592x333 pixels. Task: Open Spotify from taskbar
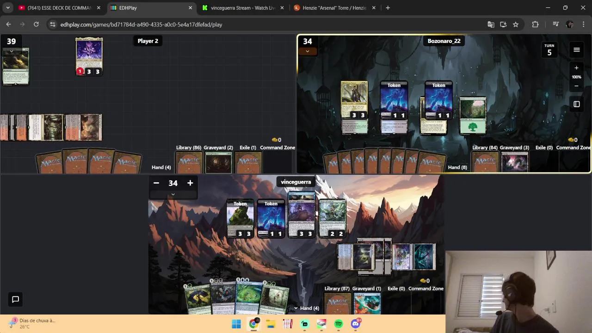coord(339,324)
